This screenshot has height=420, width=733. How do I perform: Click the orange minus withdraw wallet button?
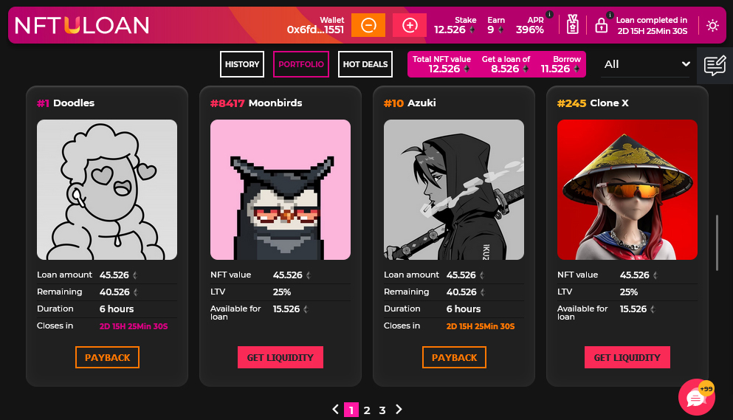(x=368, y=25)
